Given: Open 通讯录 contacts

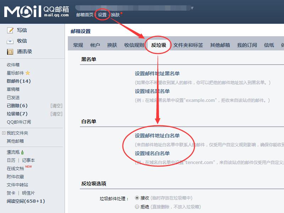Looking at the screenshot, I should (24, 51).
